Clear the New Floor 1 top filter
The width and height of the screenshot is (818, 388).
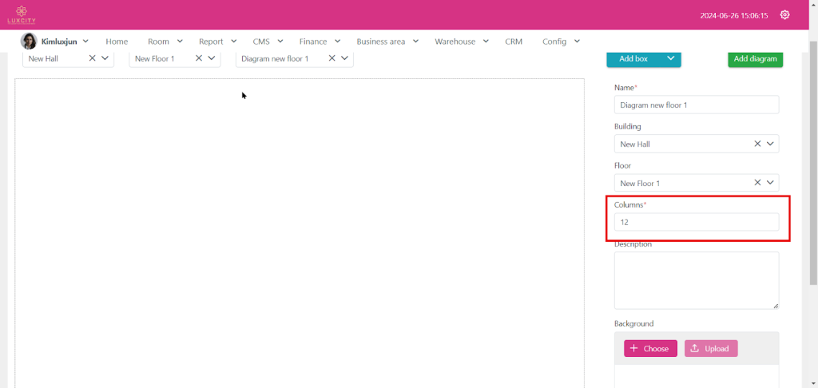(199, 58)
